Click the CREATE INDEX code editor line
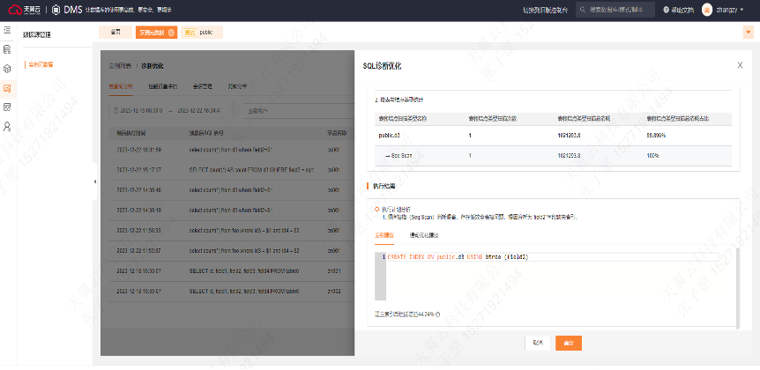This screenshot has height=370, width=760. (552, 257)
